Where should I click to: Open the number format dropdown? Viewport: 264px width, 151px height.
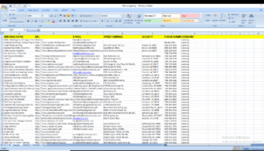(120, 16)
